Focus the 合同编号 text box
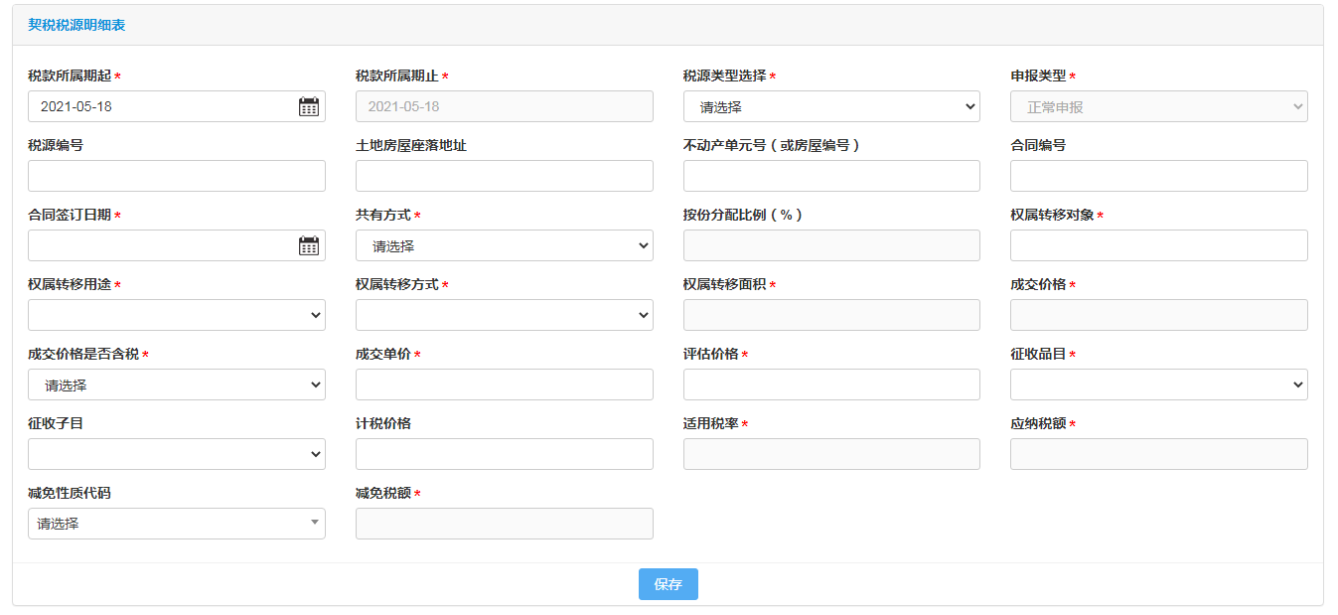 point(1158,177)
